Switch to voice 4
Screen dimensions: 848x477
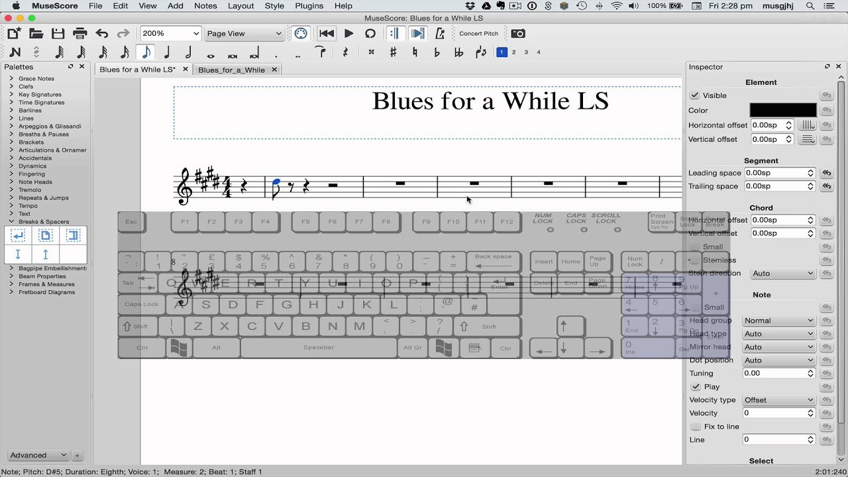[539, 52]
